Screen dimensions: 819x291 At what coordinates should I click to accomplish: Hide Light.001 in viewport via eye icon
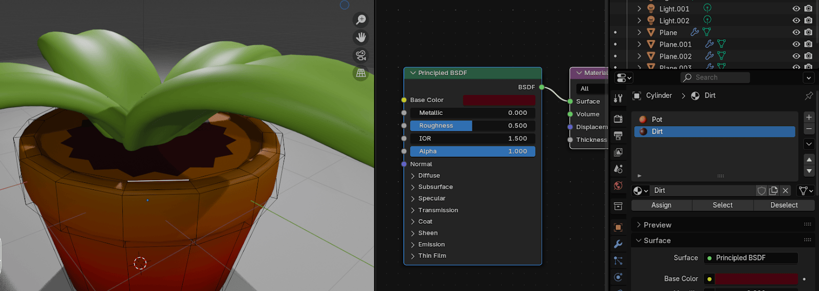[x=796, y=9]
